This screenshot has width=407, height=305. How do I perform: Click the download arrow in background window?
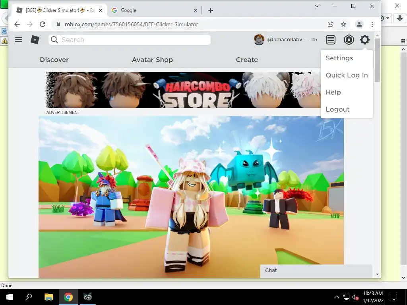(400, 18)
